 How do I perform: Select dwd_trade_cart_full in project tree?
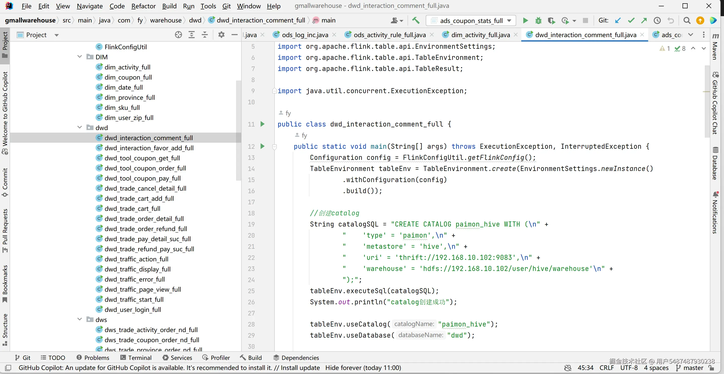tap(132, 208)
